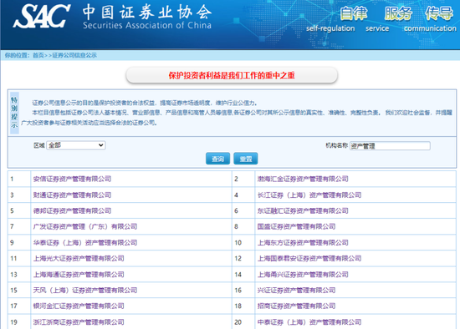Open 长江证券（上海）资产管理有限公司 link
Screen dimensions: 460x329
tap(309, 195)
